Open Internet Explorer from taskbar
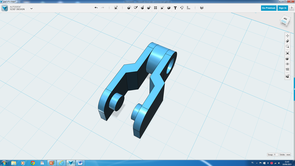 point(61,163)
